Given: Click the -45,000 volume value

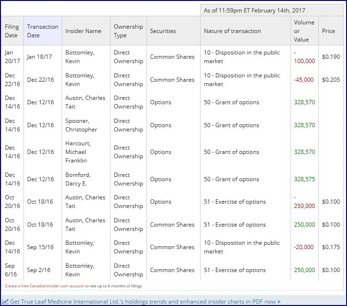Looking at the screenshot, I should (304, 80).
